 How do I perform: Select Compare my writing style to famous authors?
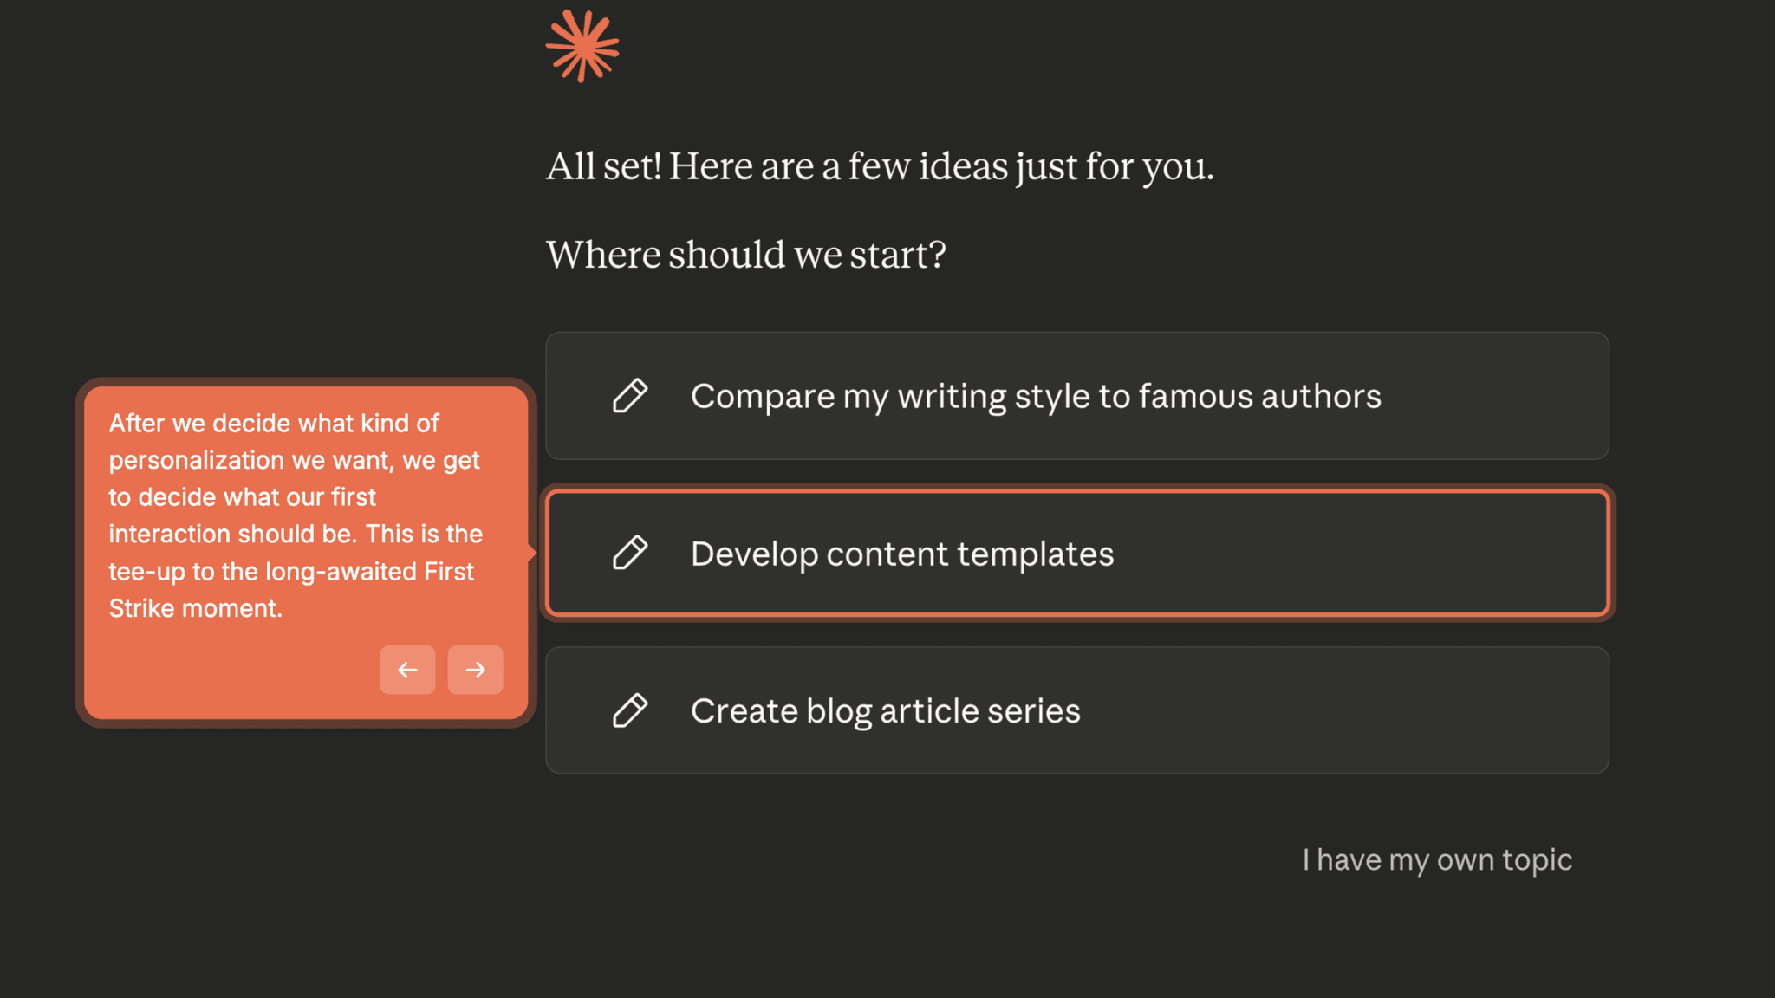pyautogui.click(x=1076, y=396)
